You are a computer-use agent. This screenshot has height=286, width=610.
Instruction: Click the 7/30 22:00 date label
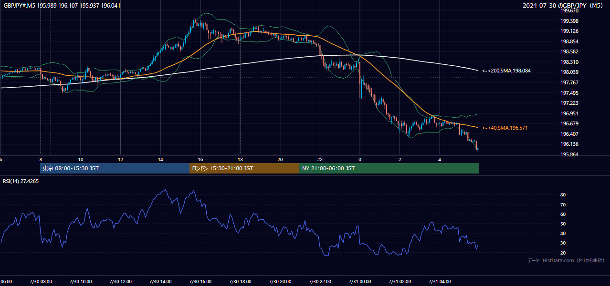coord(320,282)
